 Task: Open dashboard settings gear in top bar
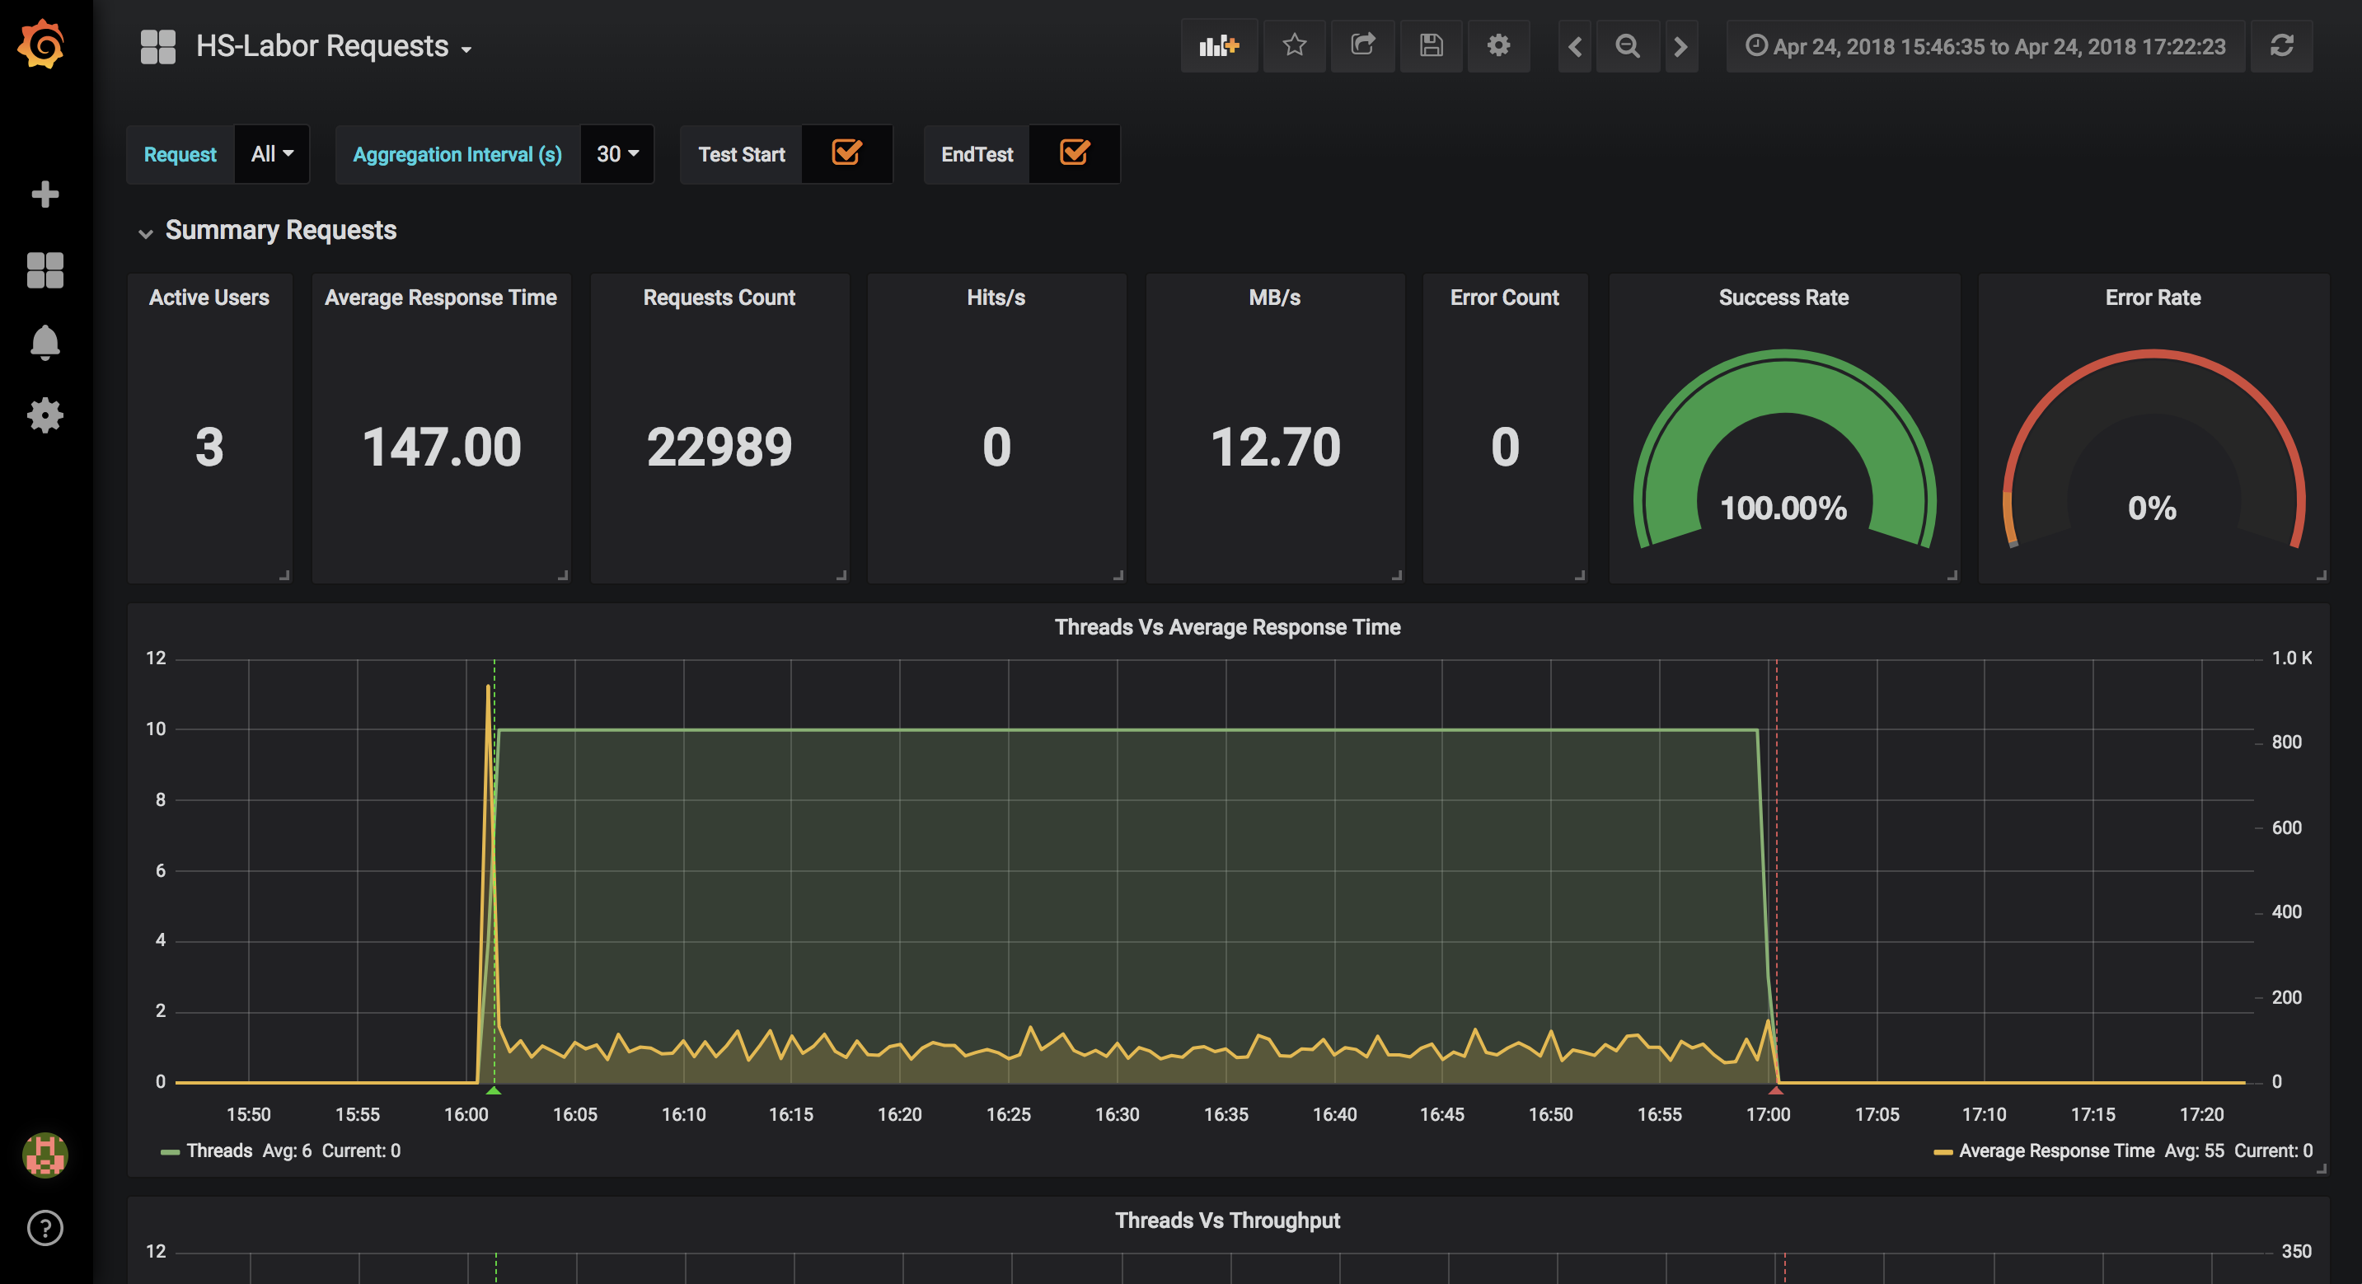tap(1498, 46)
